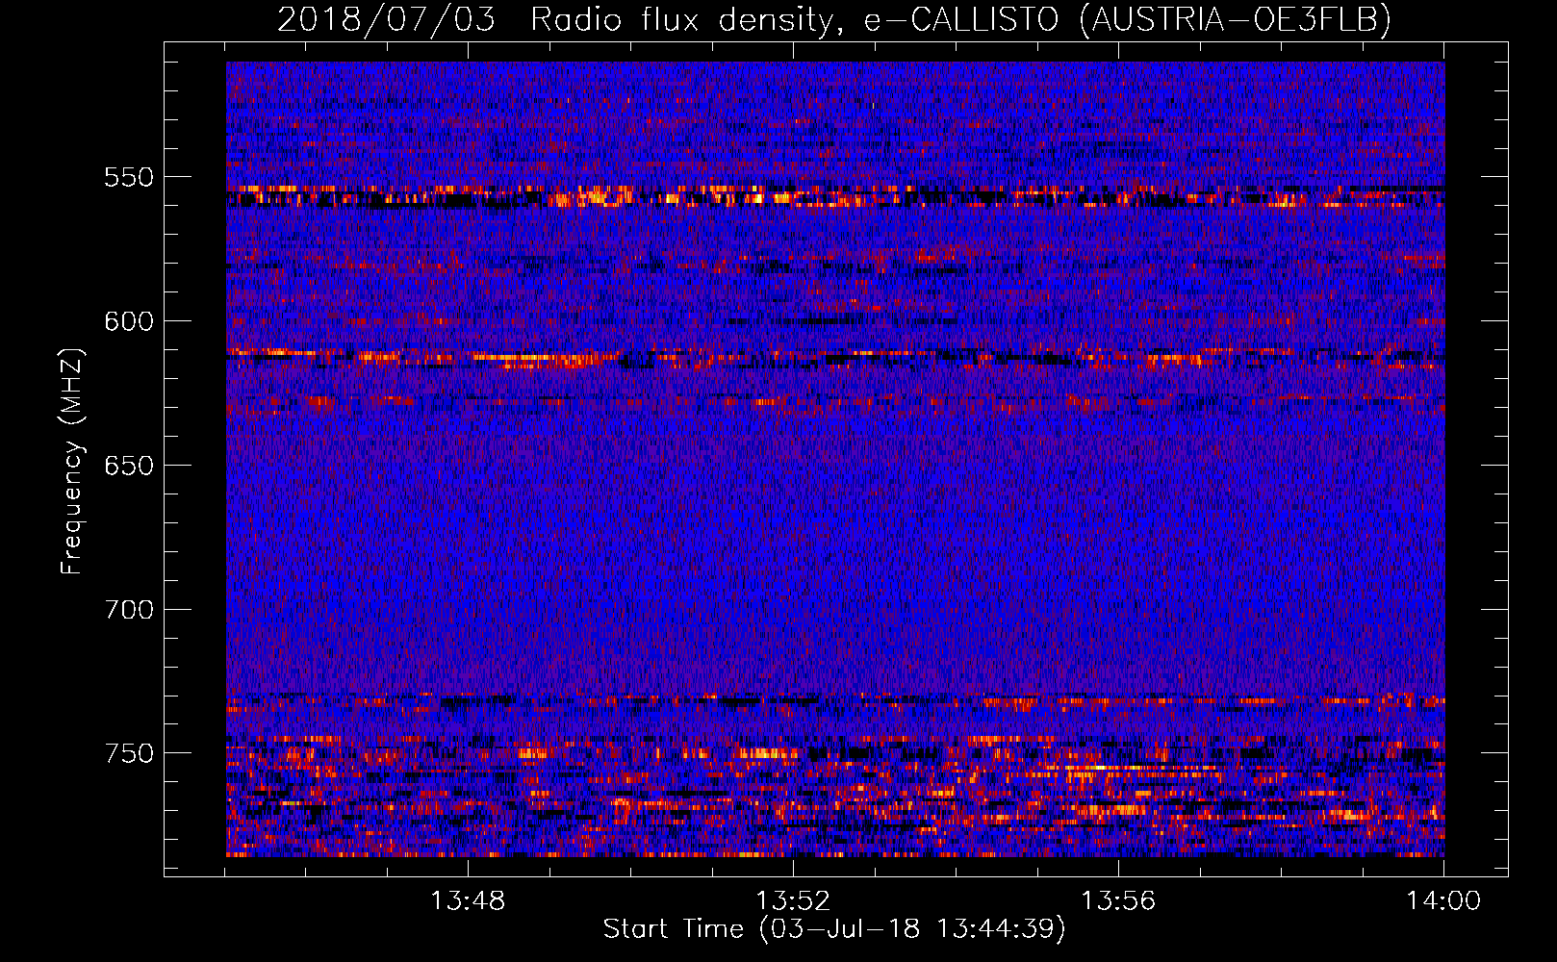This screenshot has height=962, width=1557.
Task: Select the 550 frequency axis label
Action: [x=129, y=177]
